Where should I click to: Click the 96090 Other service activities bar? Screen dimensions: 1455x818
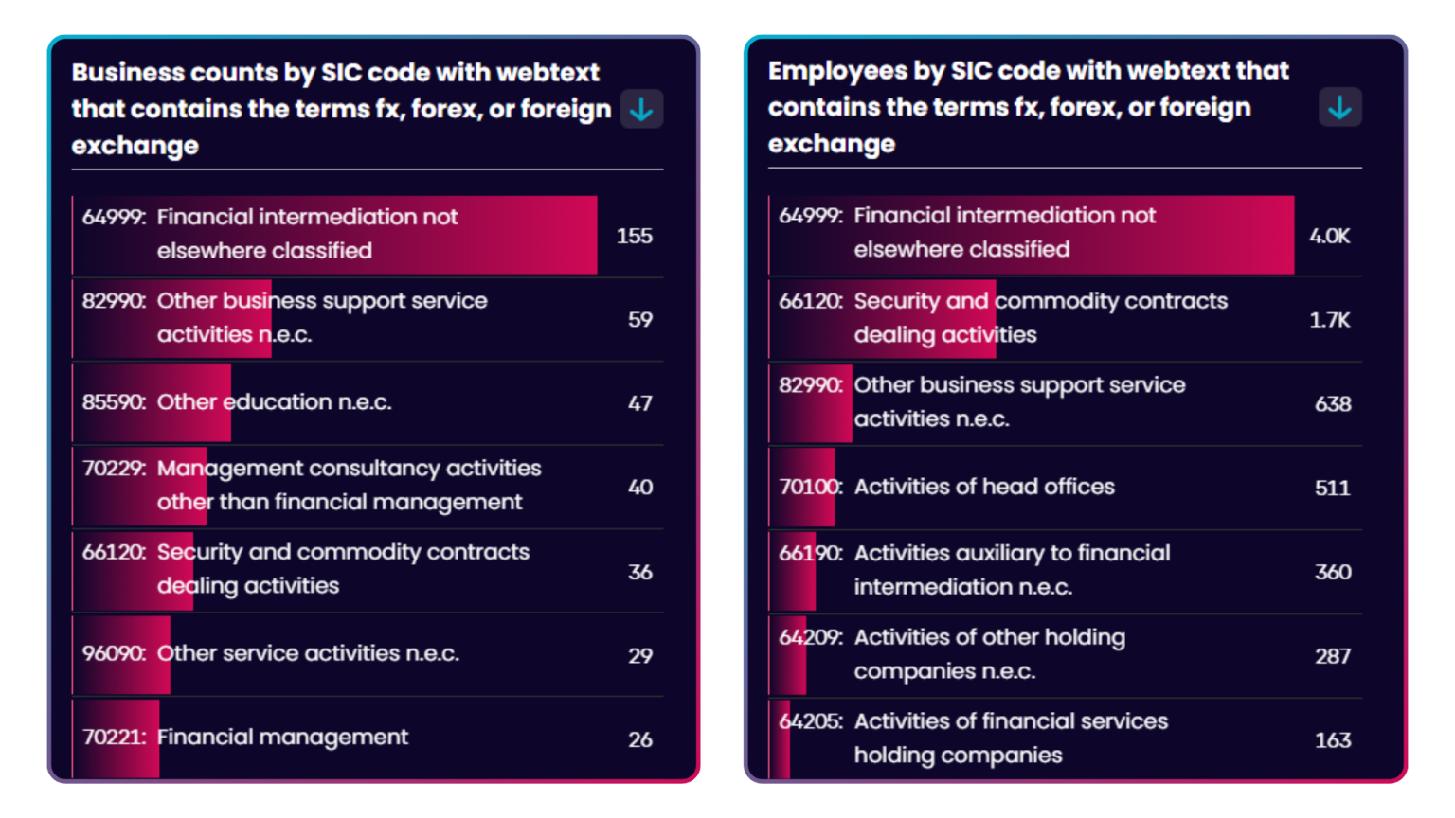click(368, 654)
